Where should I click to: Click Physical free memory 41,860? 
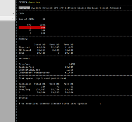click(x=69, y=47)
